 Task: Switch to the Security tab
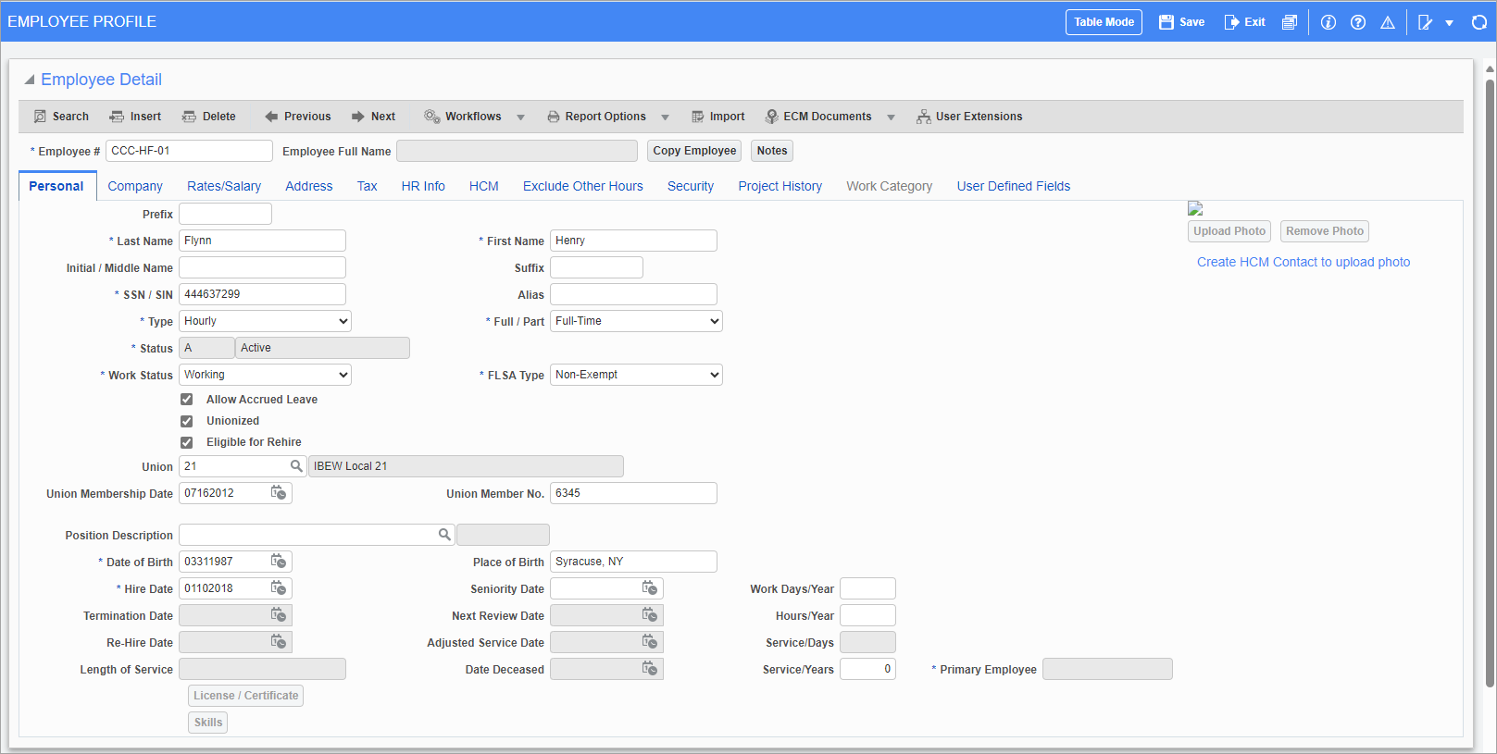click(x=691, y=186)
